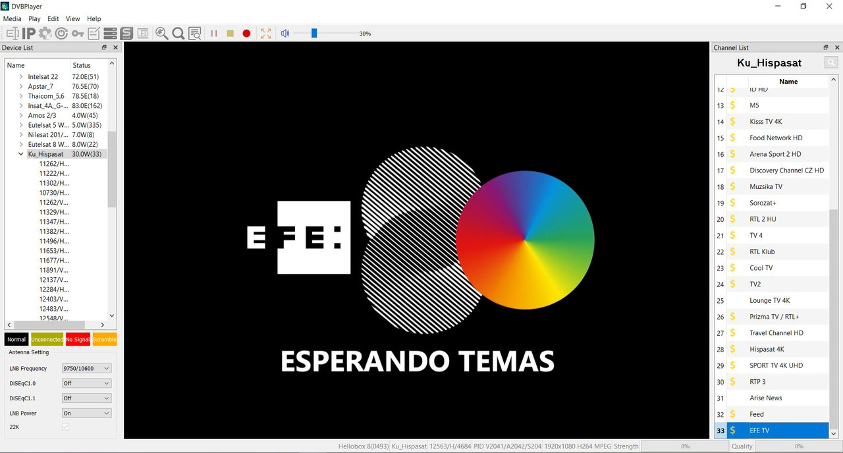Click the IP toolbar icon

click(29, 33)
